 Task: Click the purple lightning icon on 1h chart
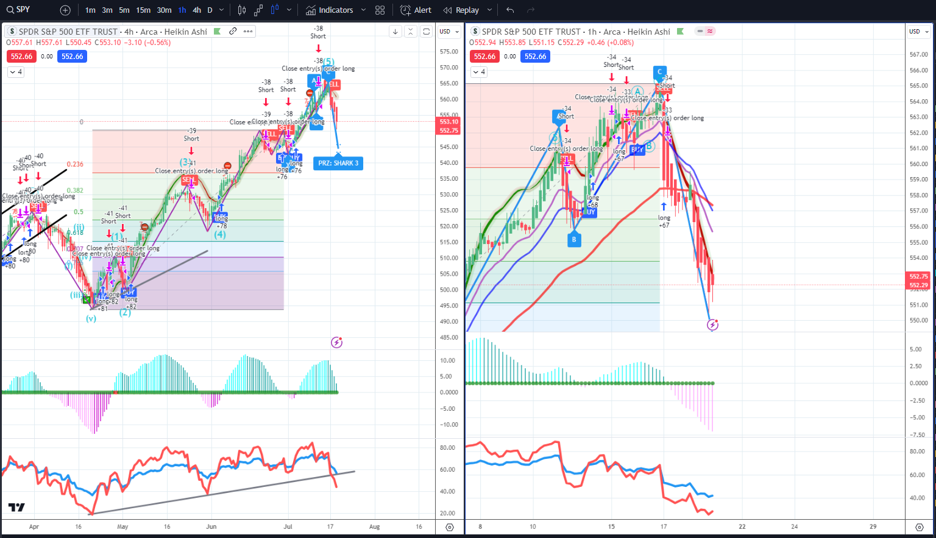point(712,325)
